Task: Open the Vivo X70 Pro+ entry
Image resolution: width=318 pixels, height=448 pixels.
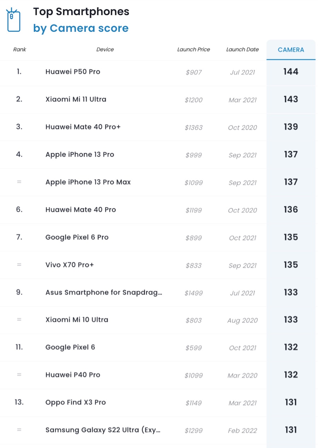Action: coord(70,265)
